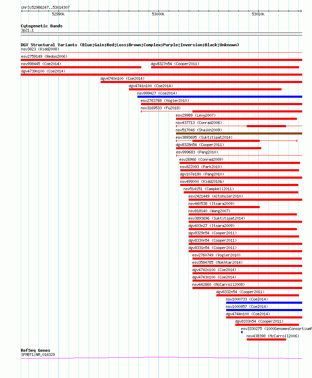Click the DGV Structural Variants track title

130,45
